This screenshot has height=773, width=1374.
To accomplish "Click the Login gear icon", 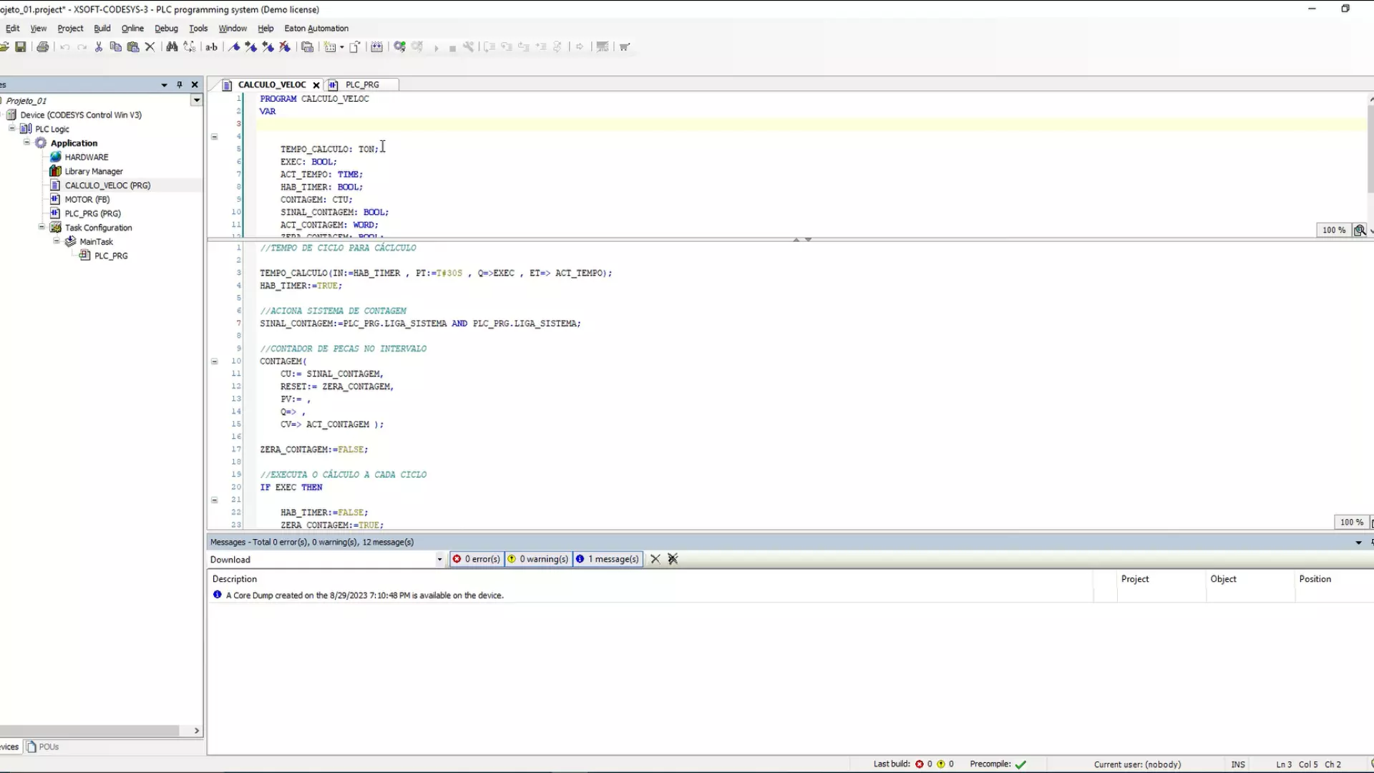I will pyautogui.click(x=400, y=47).
